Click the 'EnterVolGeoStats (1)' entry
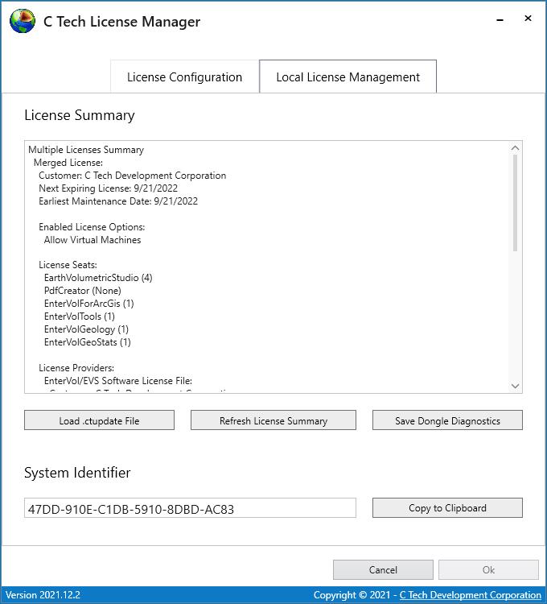Screen dimensions: 547x604 88,342
